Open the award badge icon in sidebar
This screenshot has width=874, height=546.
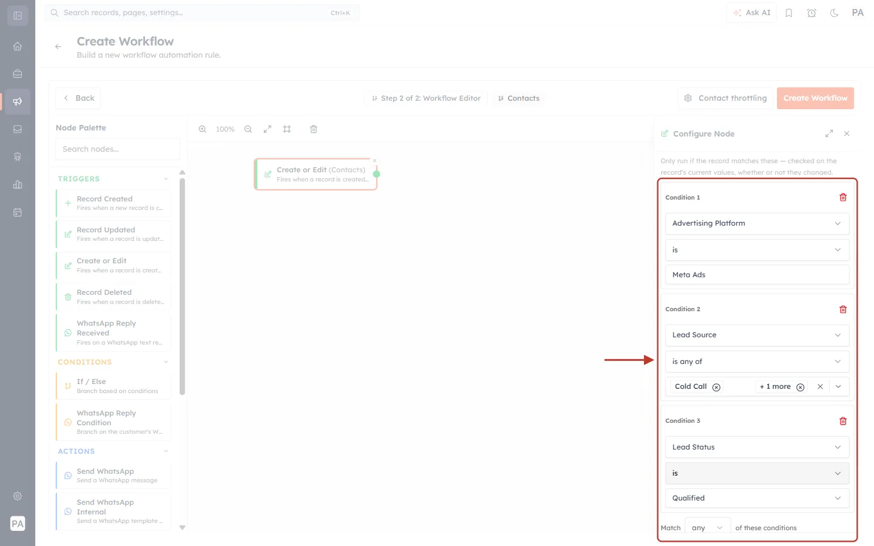[x=18, y=157]
